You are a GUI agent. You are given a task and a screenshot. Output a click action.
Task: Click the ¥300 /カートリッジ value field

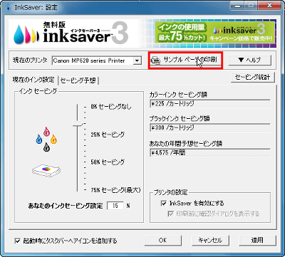click(x=210, y=127)
